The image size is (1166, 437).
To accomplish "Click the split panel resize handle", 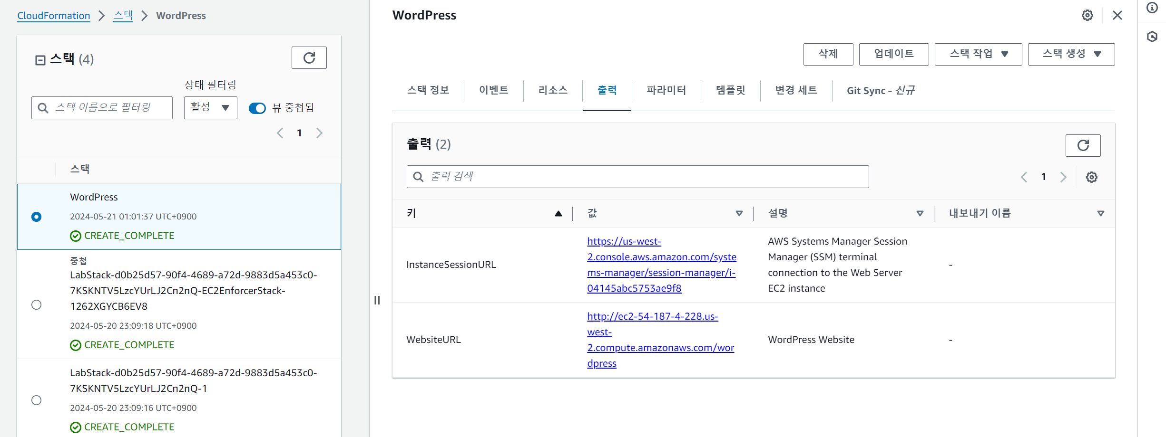I will click(x=377, y=300).
